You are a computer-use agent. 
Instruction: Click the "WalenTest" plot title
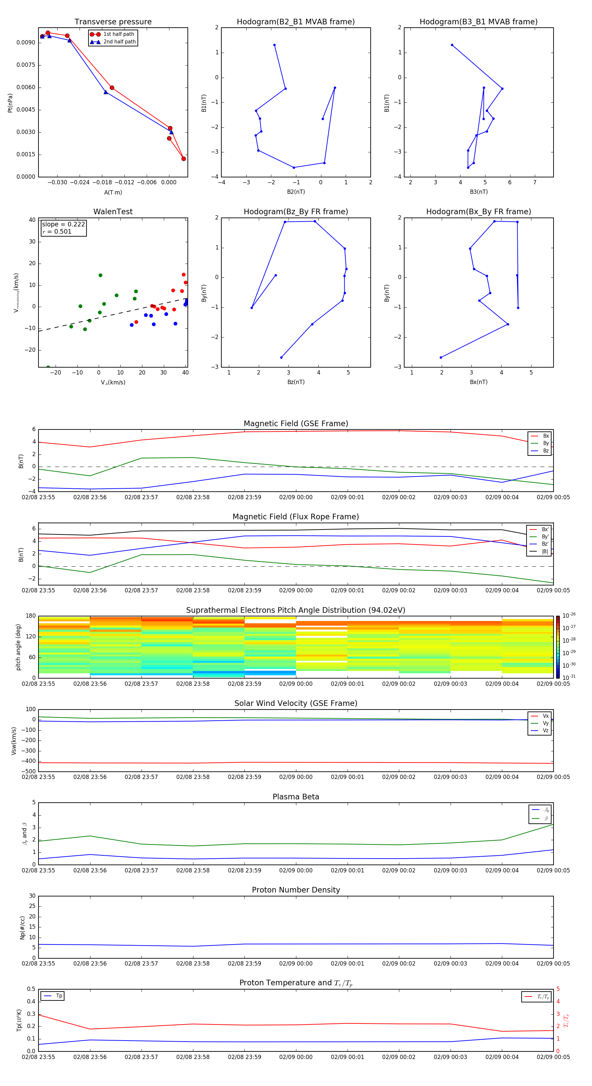coord(113,212)
